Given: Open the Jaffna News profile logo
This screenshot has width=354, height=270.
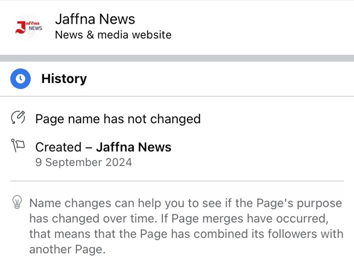Looking at the screenshot, I should (28, 27).
